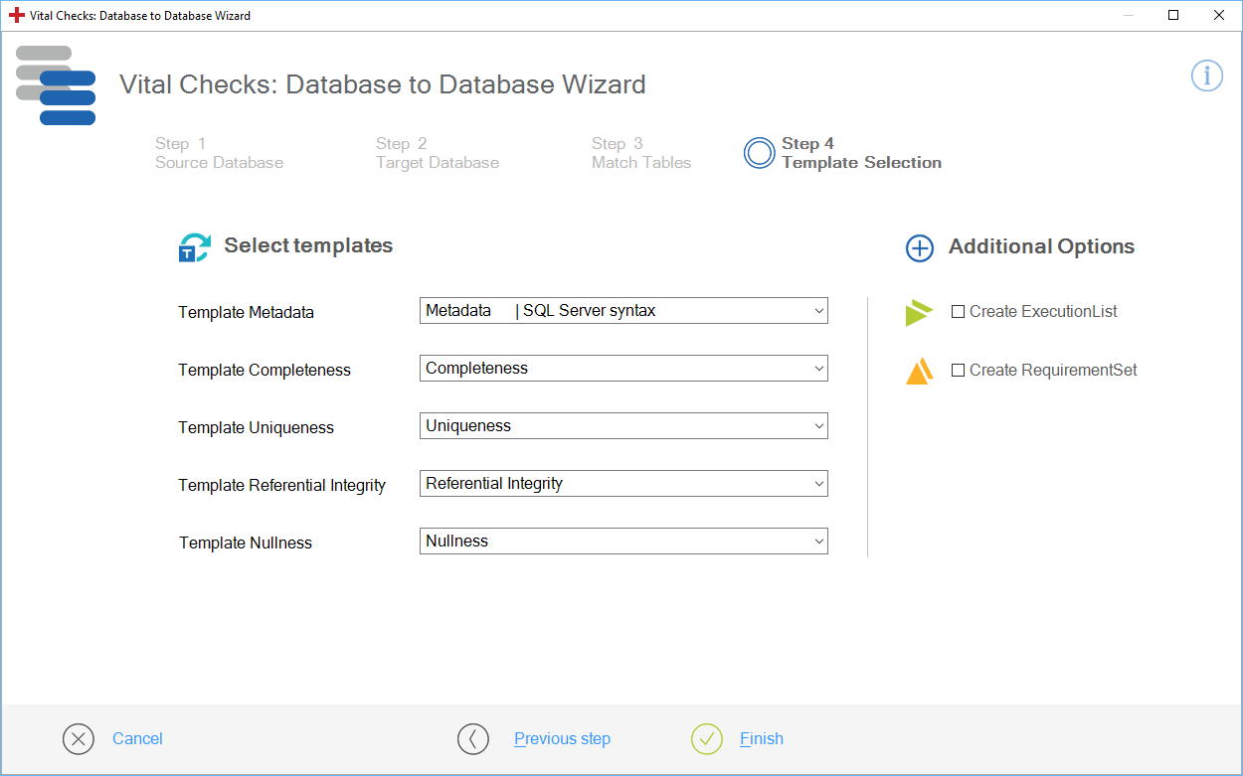
Task: Click the info icon in top right
Action: coord(1206,76)
